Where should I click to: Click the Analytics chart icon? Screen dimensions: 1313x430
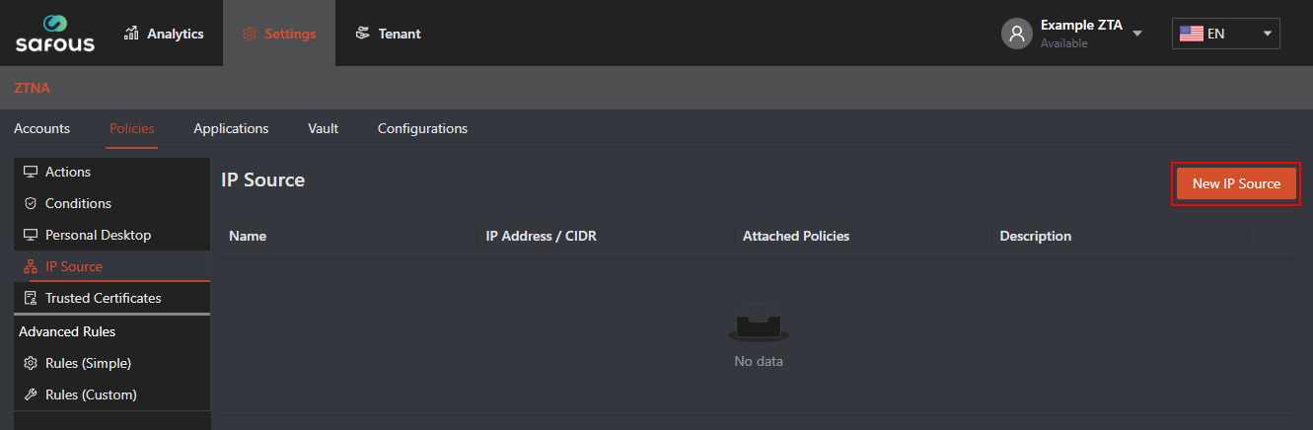tap(132, 34)
